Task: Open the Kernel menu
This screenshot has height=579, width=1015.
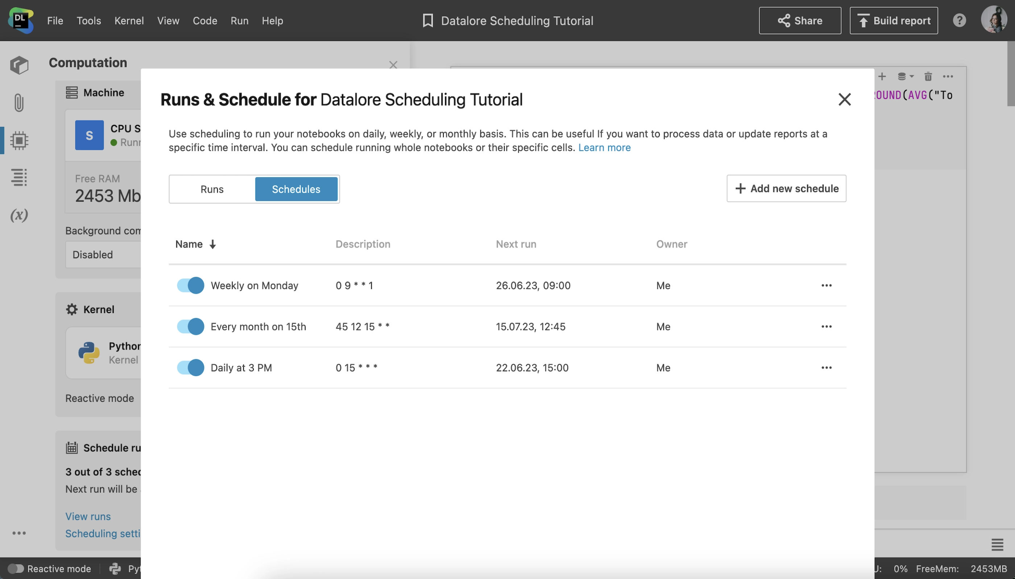Action: (129, 21)
